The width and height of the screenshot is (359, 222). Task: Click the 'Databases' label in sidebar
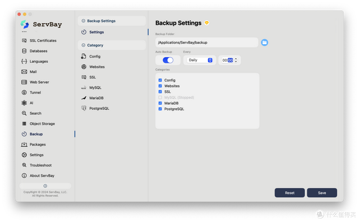[x=39, y=51]
